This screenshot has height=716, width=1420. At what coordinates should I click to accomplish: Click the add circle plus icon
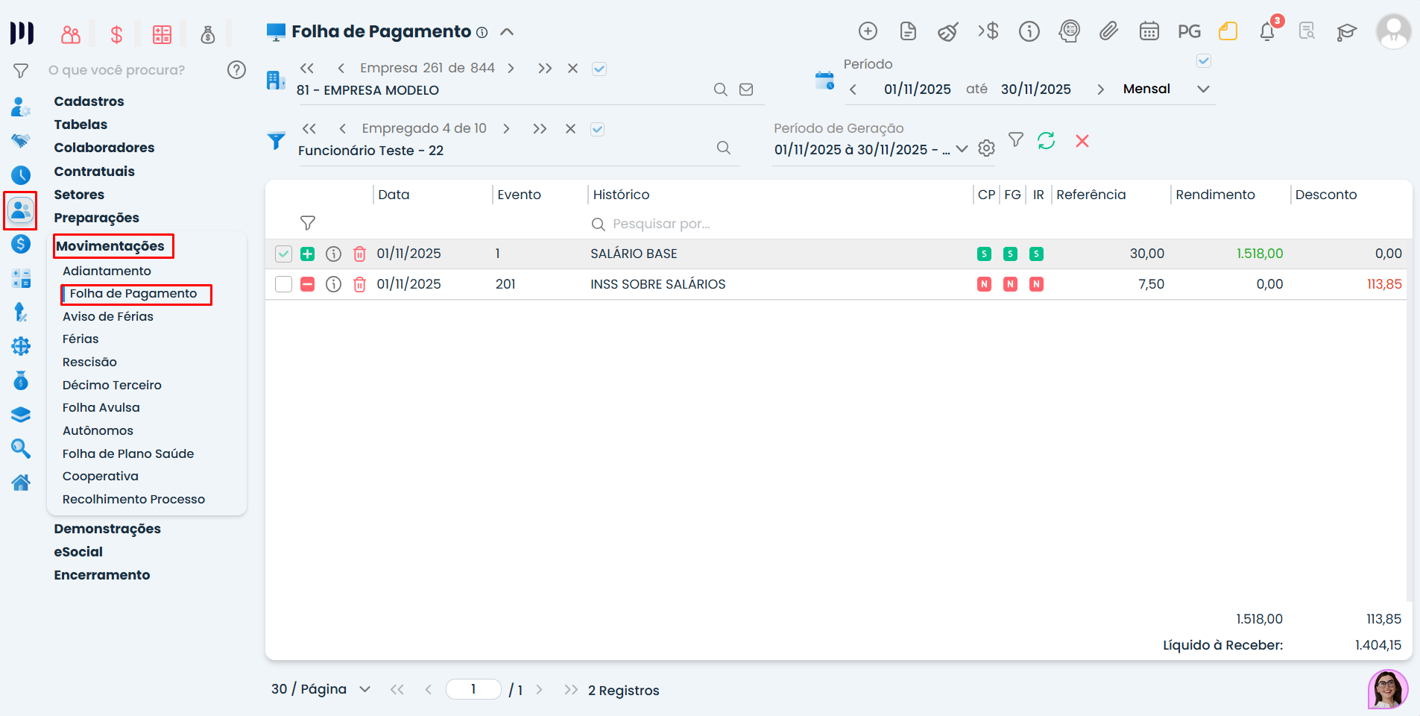click(x=868, y=31)
